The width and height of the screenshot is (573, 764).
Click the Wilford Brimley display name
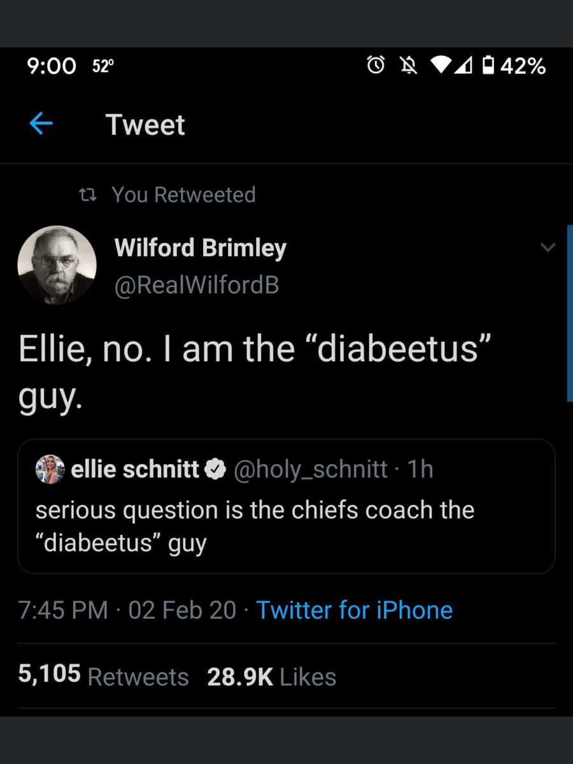click(x=201, y=248)
